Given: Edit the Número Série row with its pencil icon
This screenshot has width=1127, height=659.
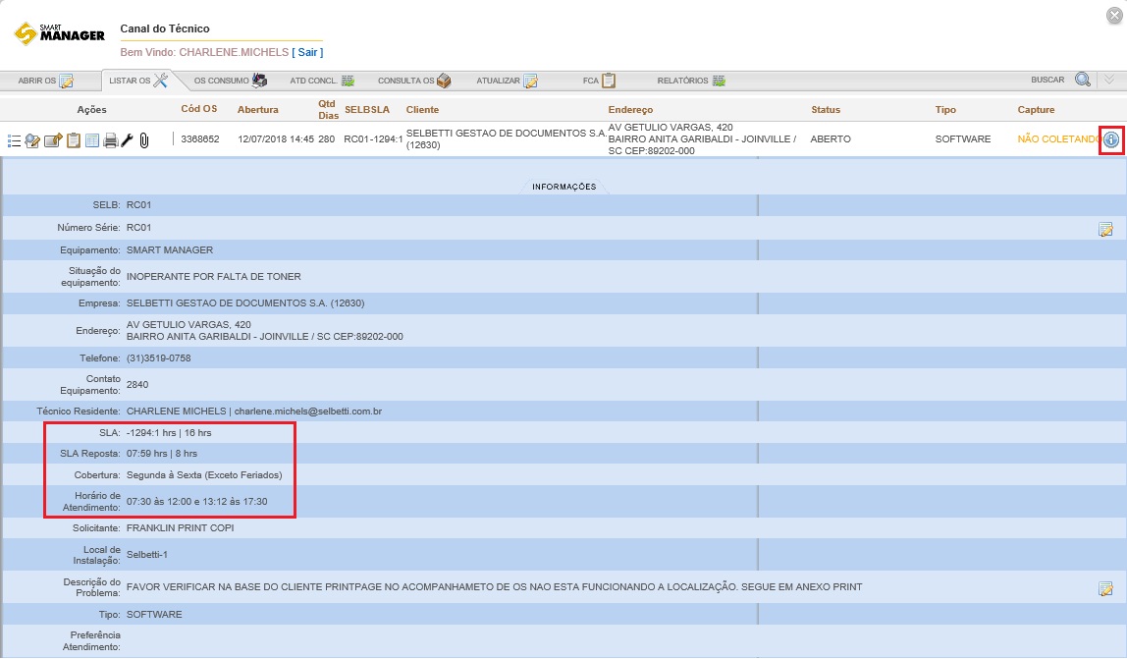Looking at the screenshot, I should click(1105, 230).
